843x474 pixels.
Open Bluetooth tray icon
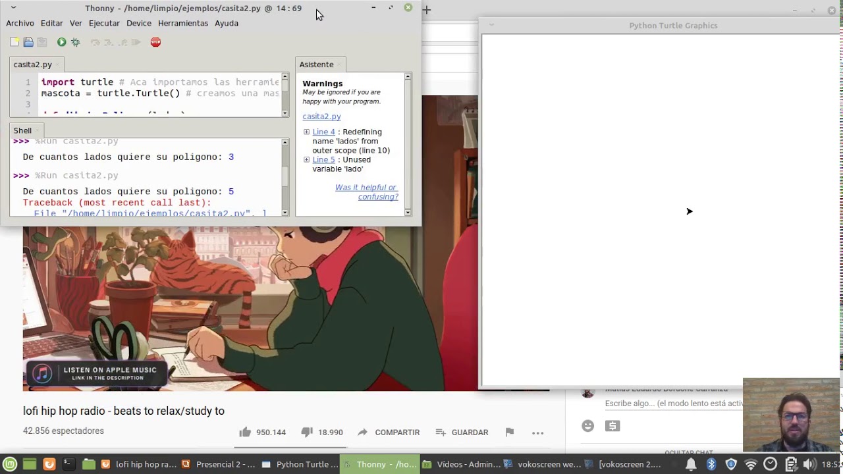[x=711, y=464]
